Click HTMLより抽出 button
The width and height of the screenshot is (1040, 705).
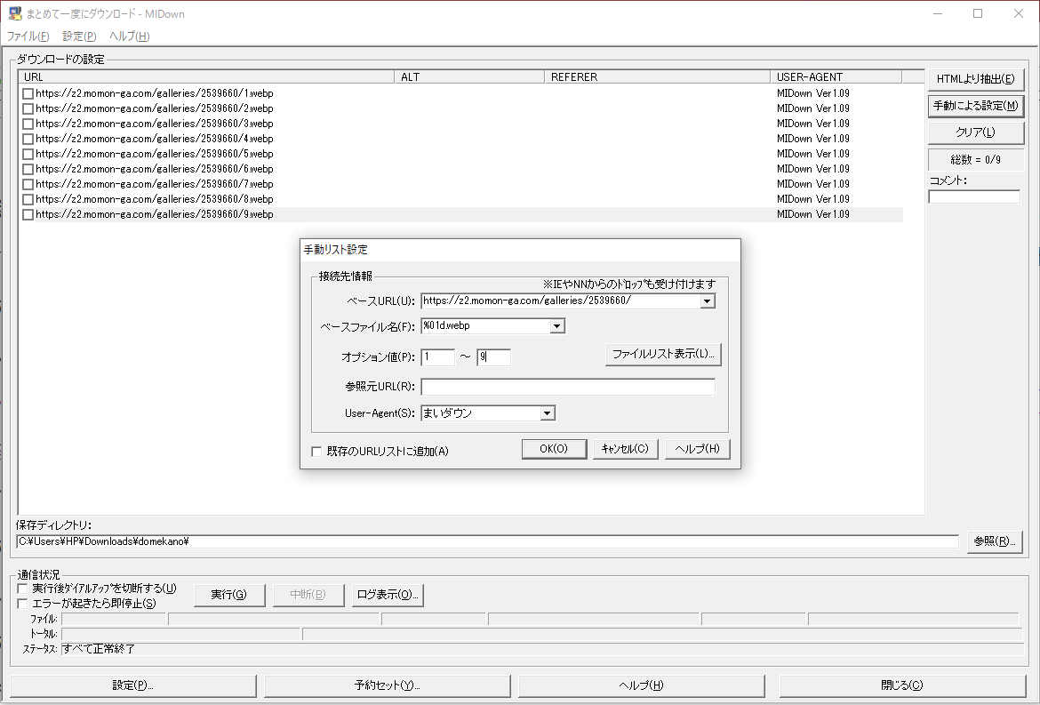tap(976, 79)
